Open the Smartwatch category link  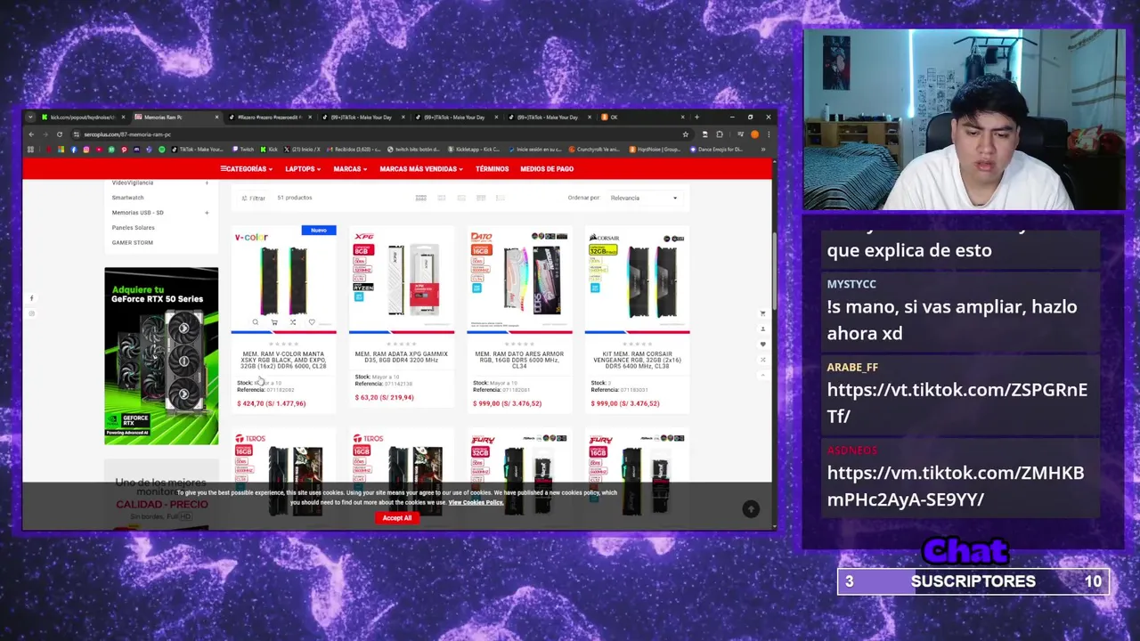pos(127,198)
